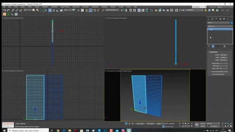Click the Windows Start button
Screen dimensions: 235x132
pos(4,131)
